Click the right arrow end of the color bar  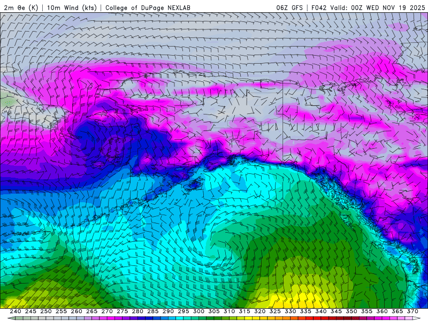[x=417, y=318]
